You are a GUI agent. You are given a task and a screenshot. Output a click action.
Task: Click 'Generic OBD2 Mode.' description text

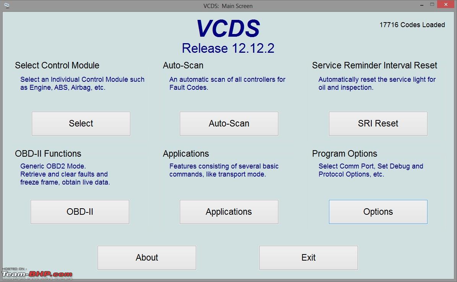pyautogui.click(x=53, y=166)
